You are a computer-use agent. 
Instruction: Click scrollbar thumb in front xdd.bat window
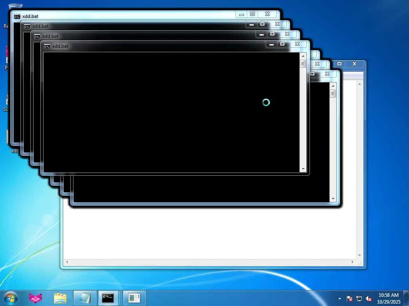[x=303, y=64]
